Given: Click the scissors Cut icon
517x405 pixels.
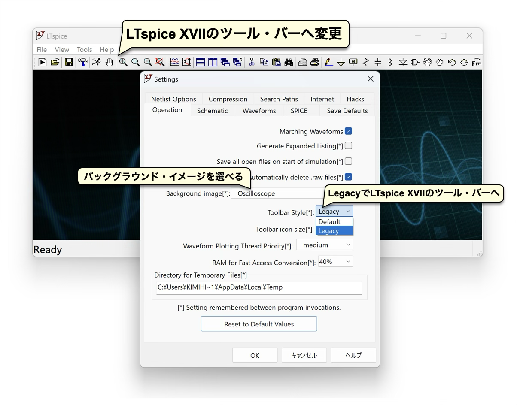Looking at the screenshot, I should click(x=252, y=62).
